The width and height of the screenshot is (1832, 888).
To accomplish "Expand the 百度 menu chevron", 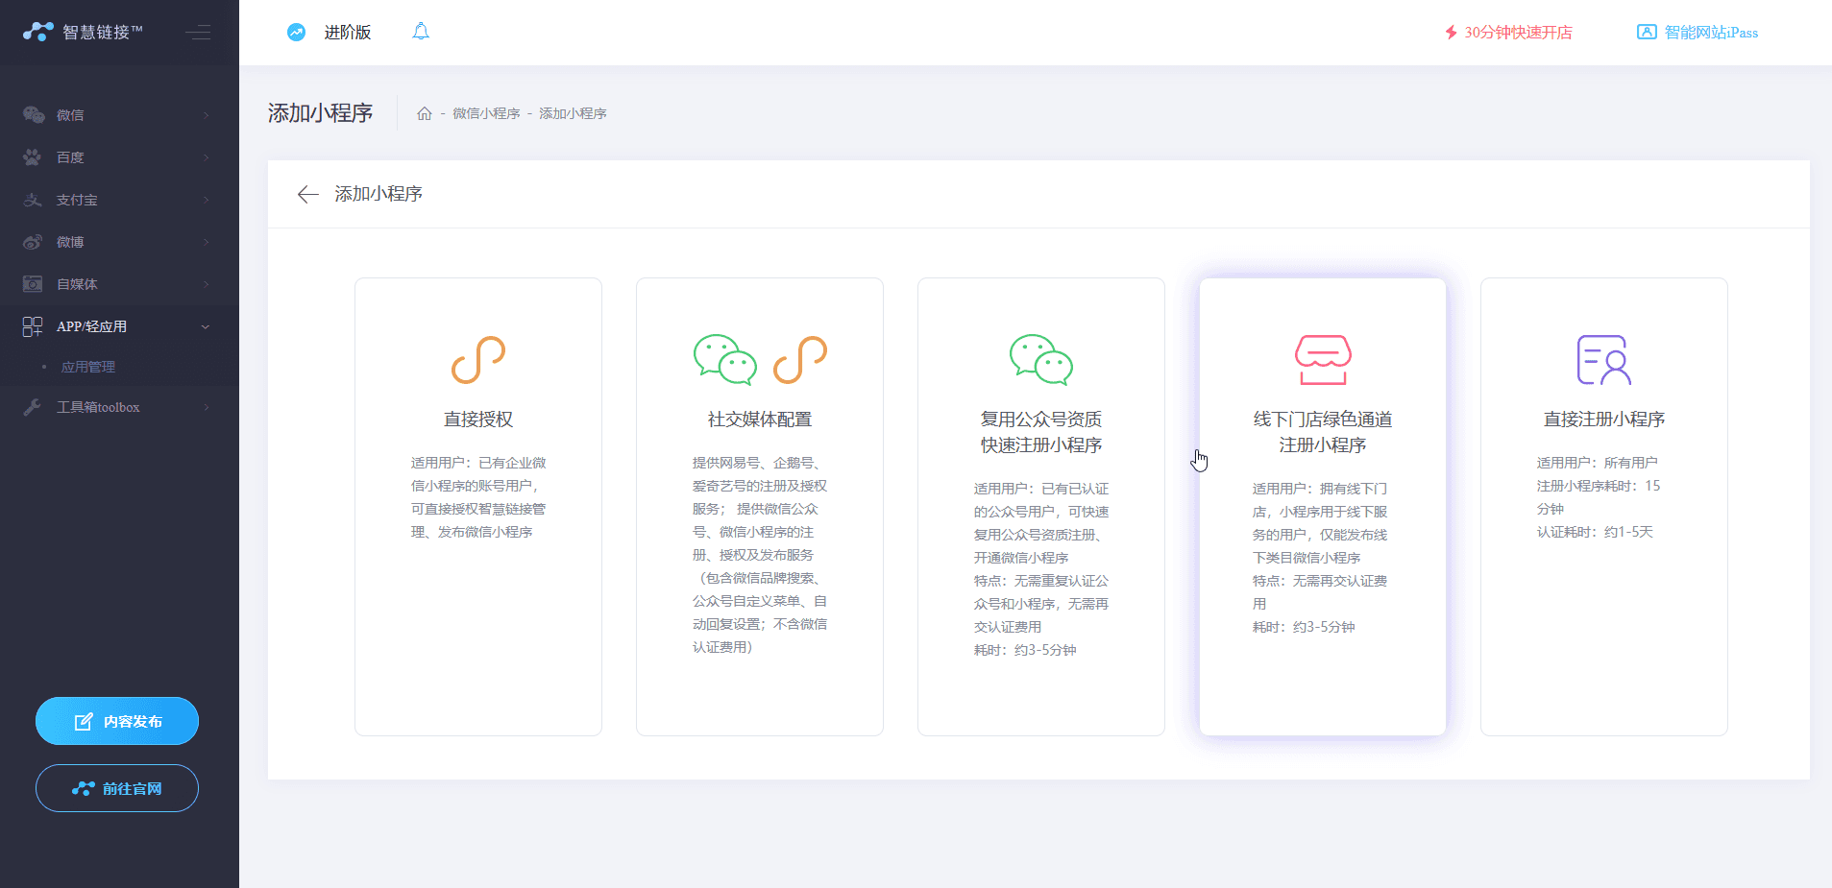I will (206, 157).
